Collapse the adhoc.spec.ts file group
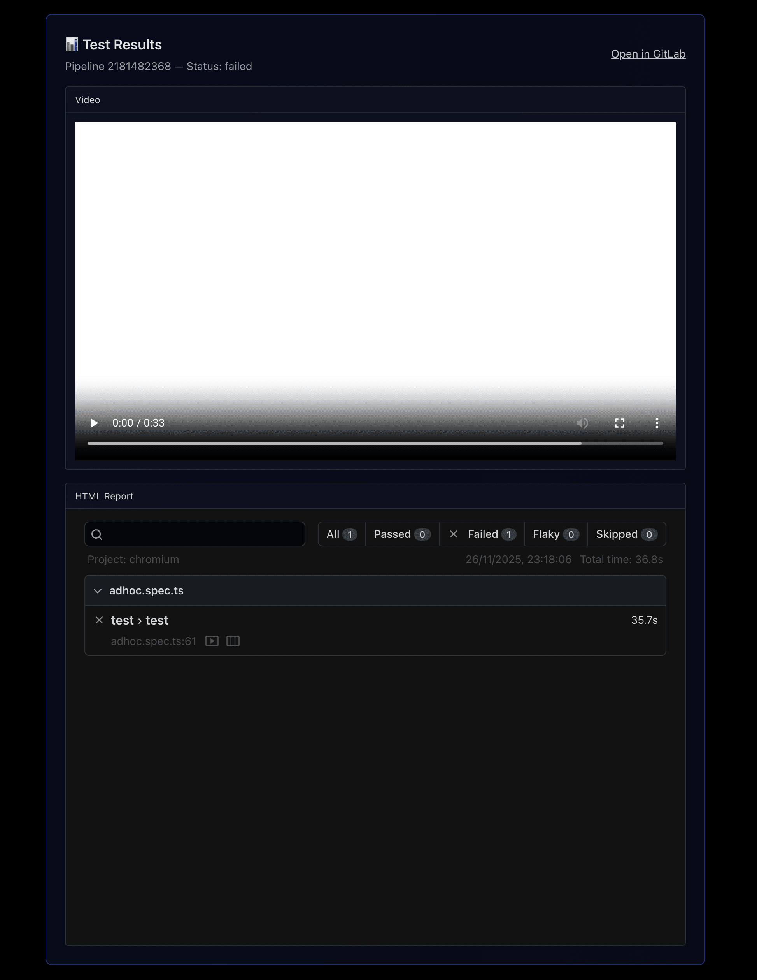The image size is (757, 980). coord(98,591)
